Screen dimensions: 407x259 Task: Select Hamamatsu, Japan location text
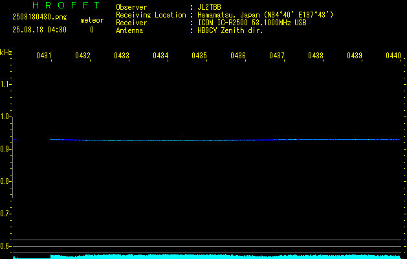tap(265, 15)
